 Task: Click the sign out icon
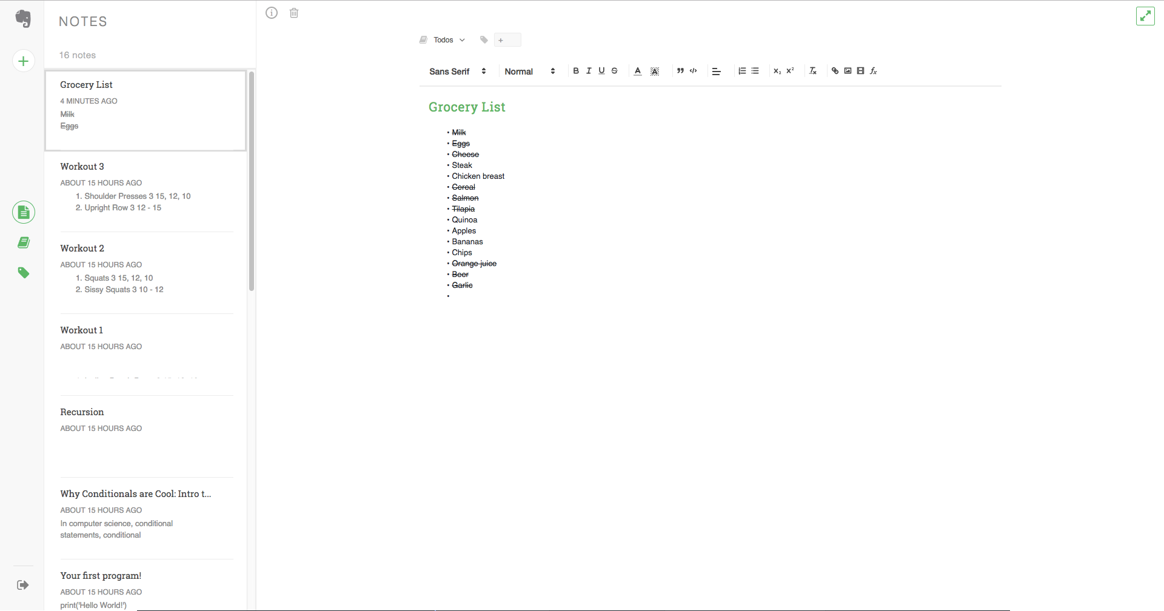click(x=23, y=585)
